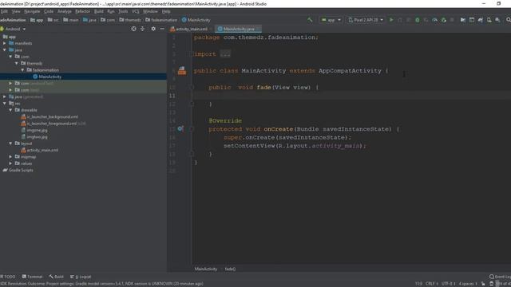Click the themedz breadcrumb in navigation bar
Image resolution: width=511 pixels, height=287 pixels.
tap(130, 20)
